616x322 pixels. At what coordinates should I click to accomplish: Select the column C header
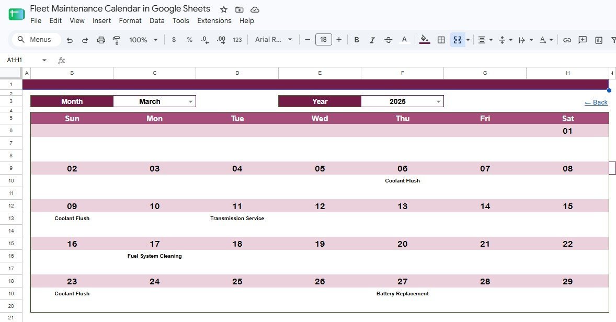click(x=154, y=73)
